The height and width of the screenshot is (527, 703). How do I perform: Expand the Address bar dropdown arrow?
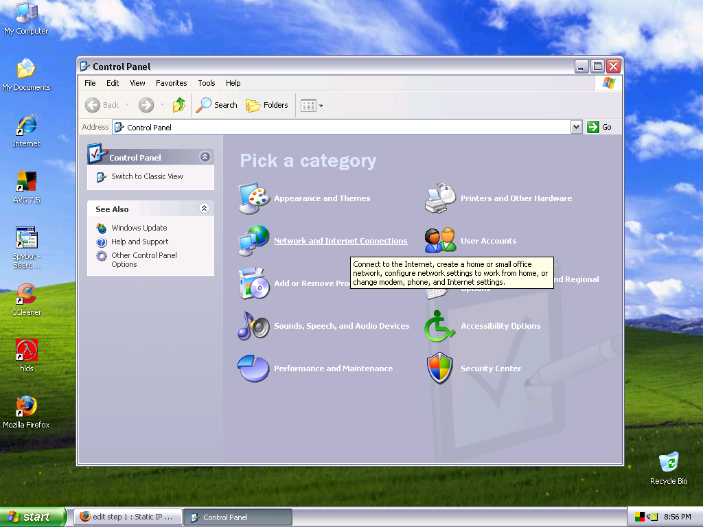[x=576, y=127]
